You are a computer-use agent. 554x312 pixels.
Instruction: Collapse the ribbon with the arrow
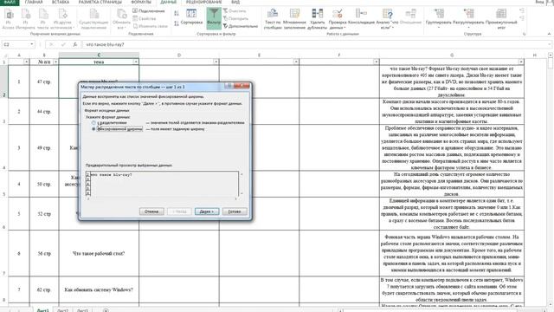(x=549, y=34)
